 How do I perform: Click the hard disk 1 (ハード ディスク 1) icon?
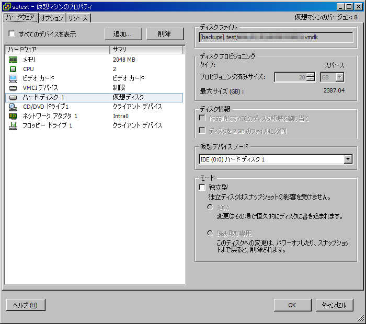click(13, 97)
